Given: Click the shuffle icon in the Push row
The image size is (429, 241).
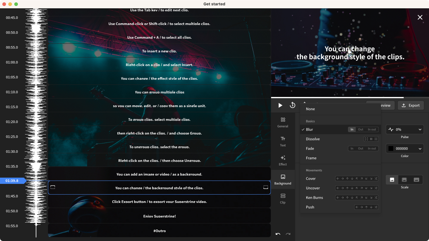Looking at the screenshot, I should (376, 207).
